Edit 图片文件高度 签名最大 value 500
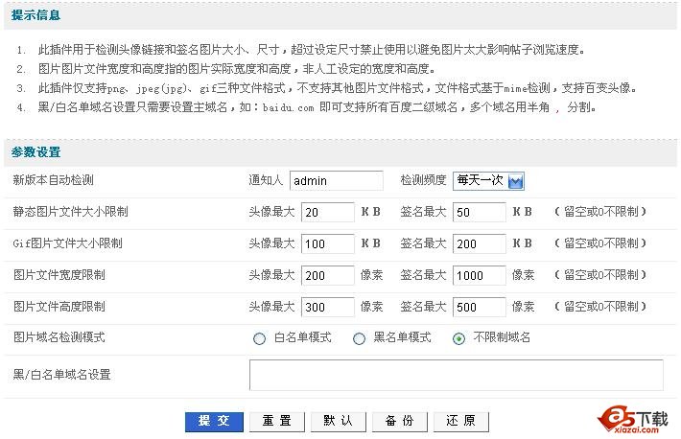 (479, 308)
